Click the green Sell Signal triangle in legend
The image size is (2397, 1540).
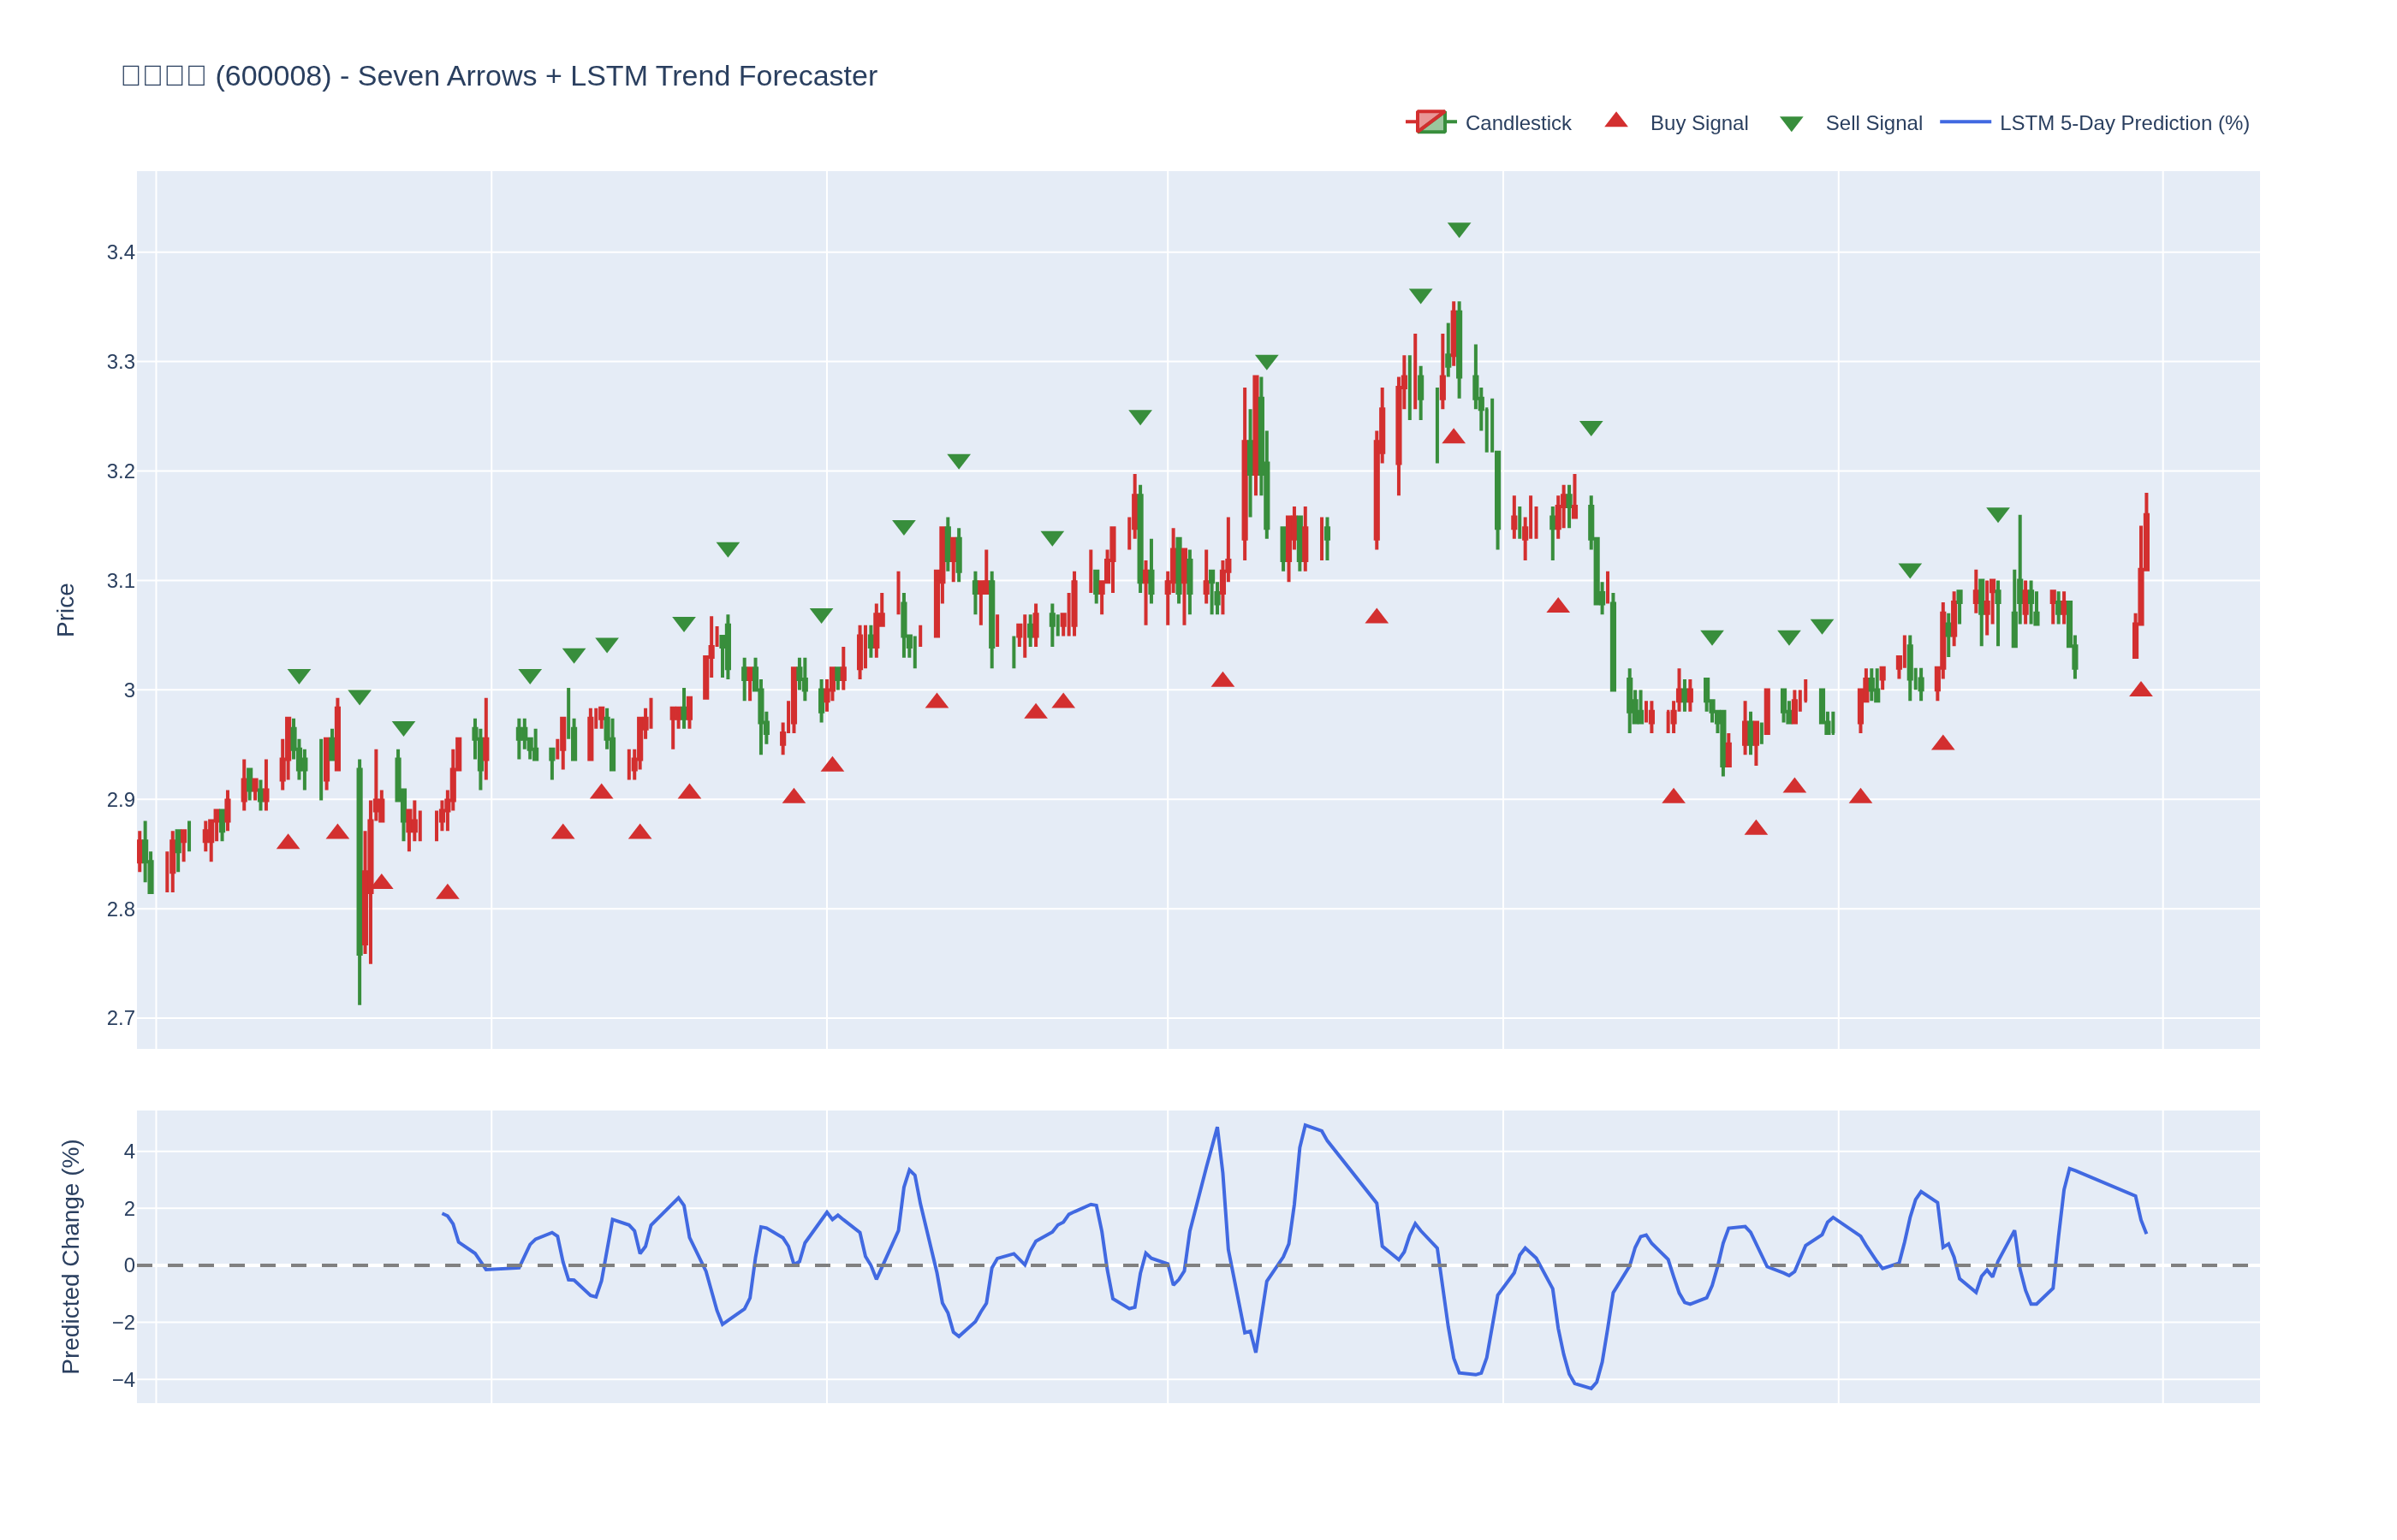1791,124
